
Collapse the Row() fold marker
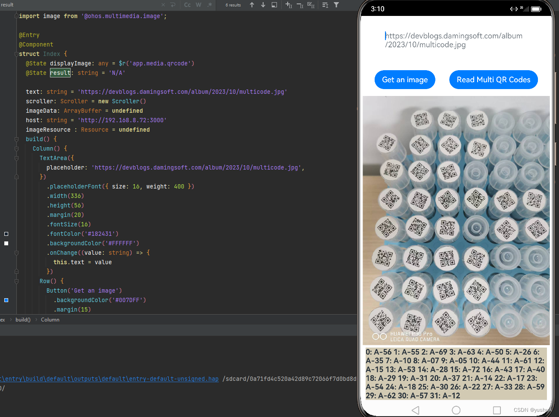[x=16, y=281]
